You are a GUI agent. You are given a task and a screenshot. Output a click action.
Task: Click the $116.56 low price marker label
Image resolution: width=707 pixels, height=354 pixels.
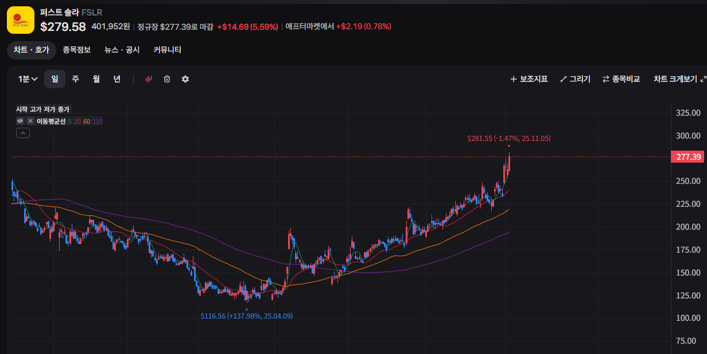(246, 316)
